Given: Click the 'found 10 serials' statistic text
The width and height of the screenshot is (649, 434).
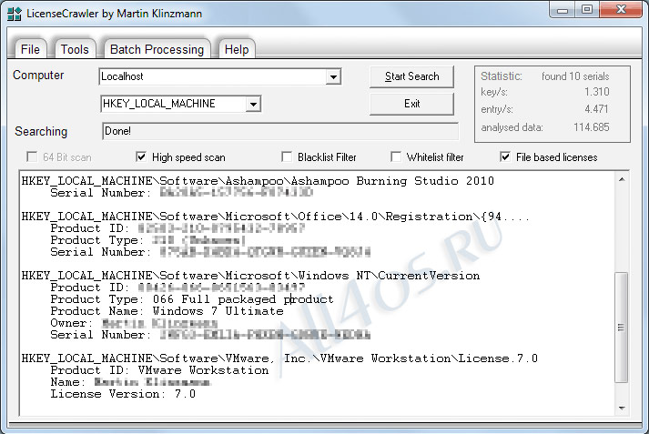Looking at the screenshot, I should [575, 76].
